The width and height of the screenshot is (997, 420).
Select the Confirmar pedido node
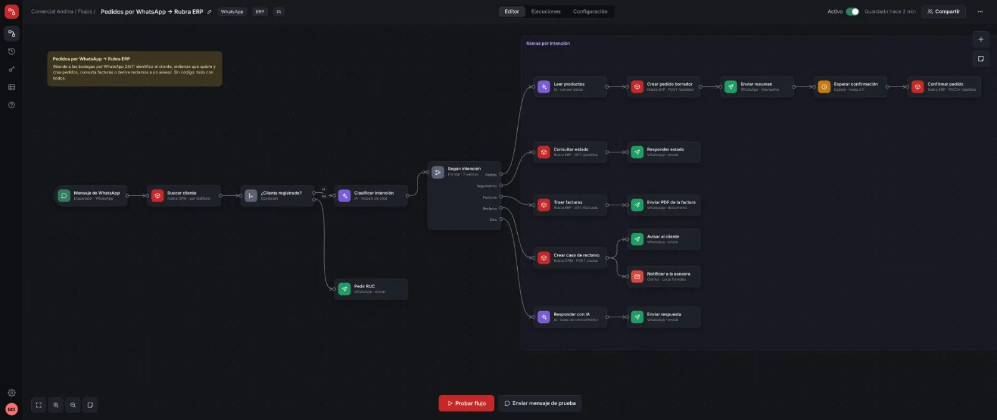point(944,86)
